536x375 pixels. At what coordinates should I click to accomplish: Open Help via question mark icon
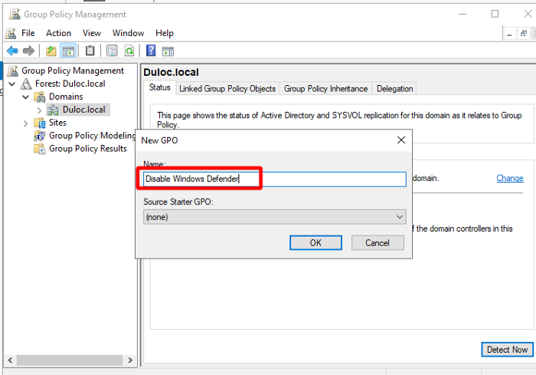151,51
